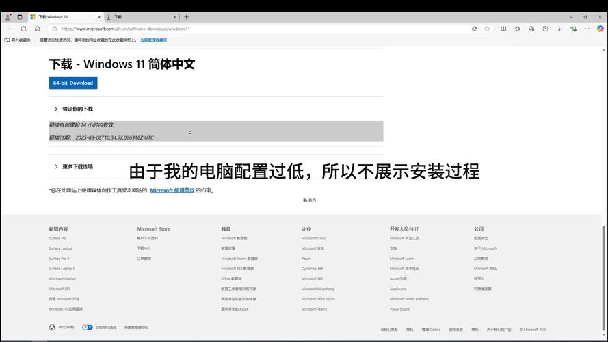Open the AppSource footer link

398,289
